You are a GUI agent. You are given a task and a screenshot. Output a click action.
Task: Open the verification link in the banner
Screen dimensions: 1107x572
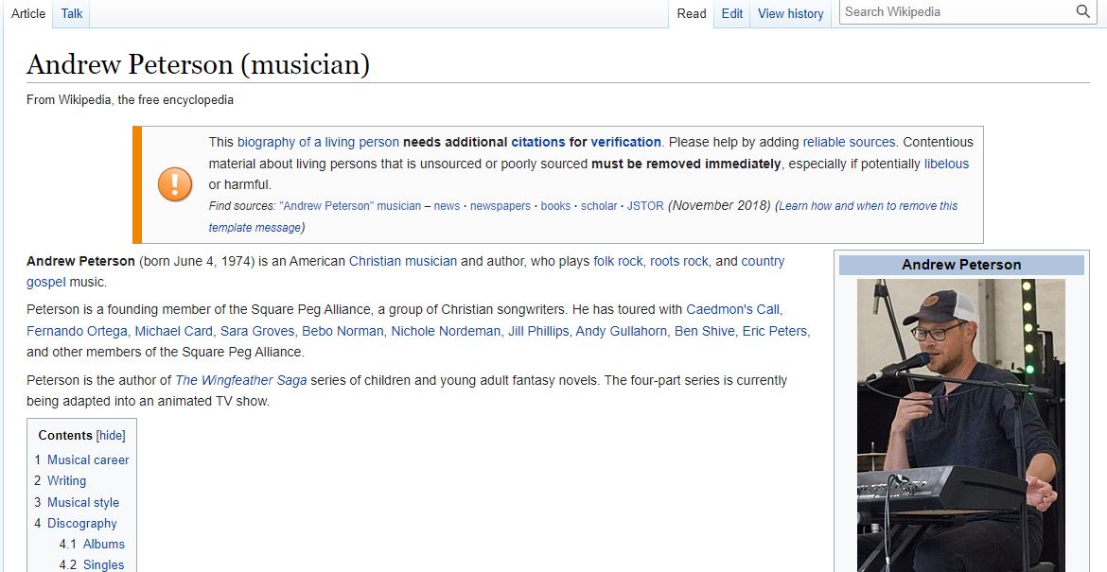pyautogui.click(x=625, y=141)
